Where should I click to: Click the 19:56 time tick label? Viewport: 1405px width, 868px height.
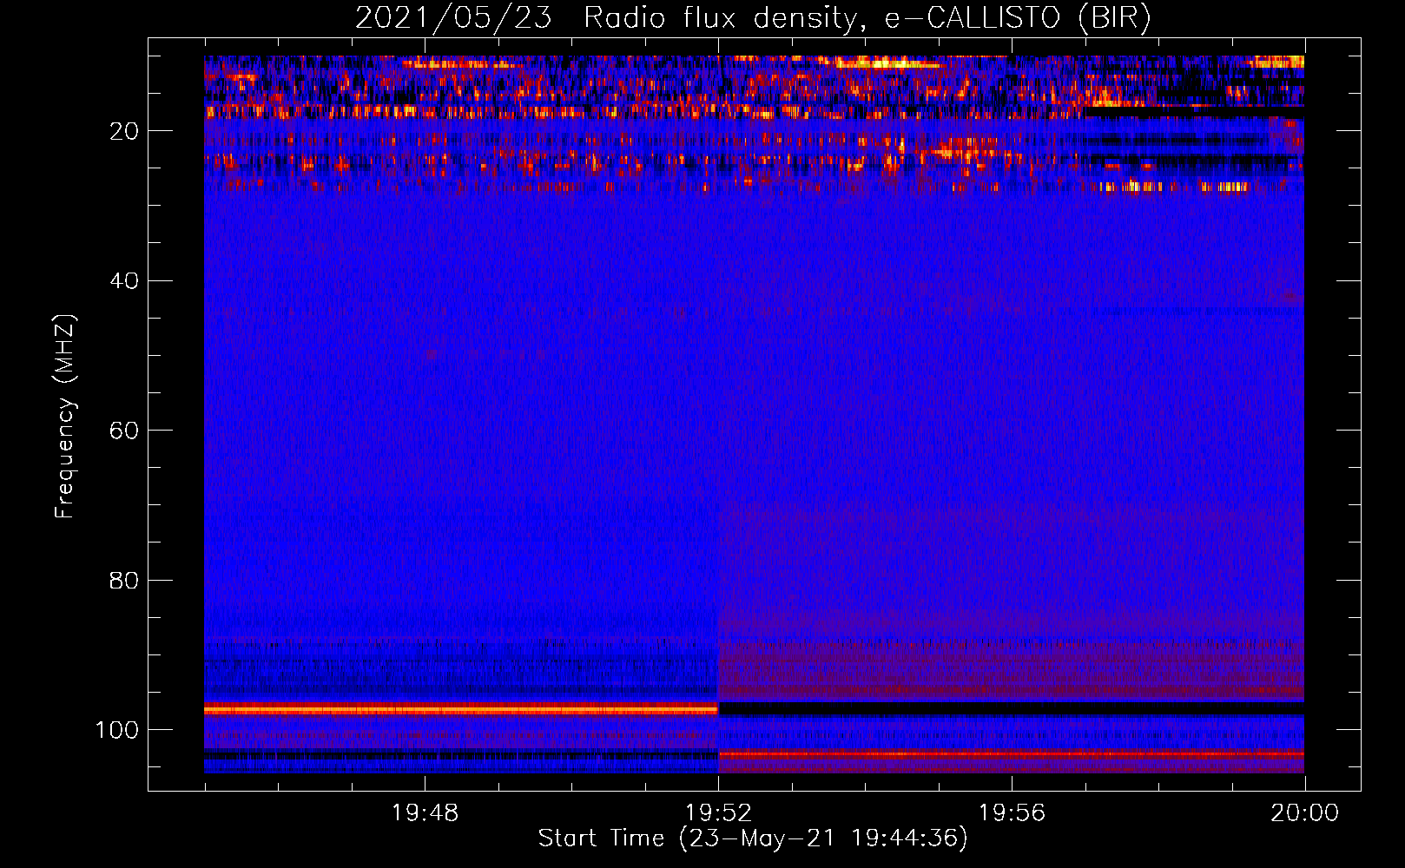[1012, 813]
